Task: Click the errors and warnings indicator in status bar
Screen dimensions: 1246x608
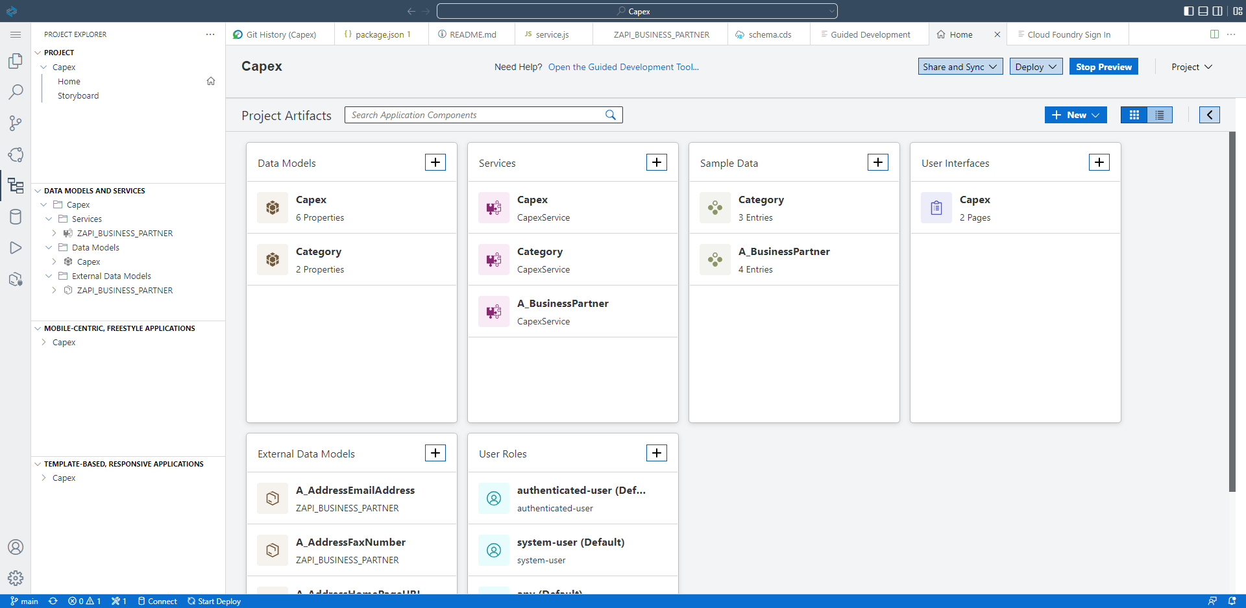Action: 84,601
